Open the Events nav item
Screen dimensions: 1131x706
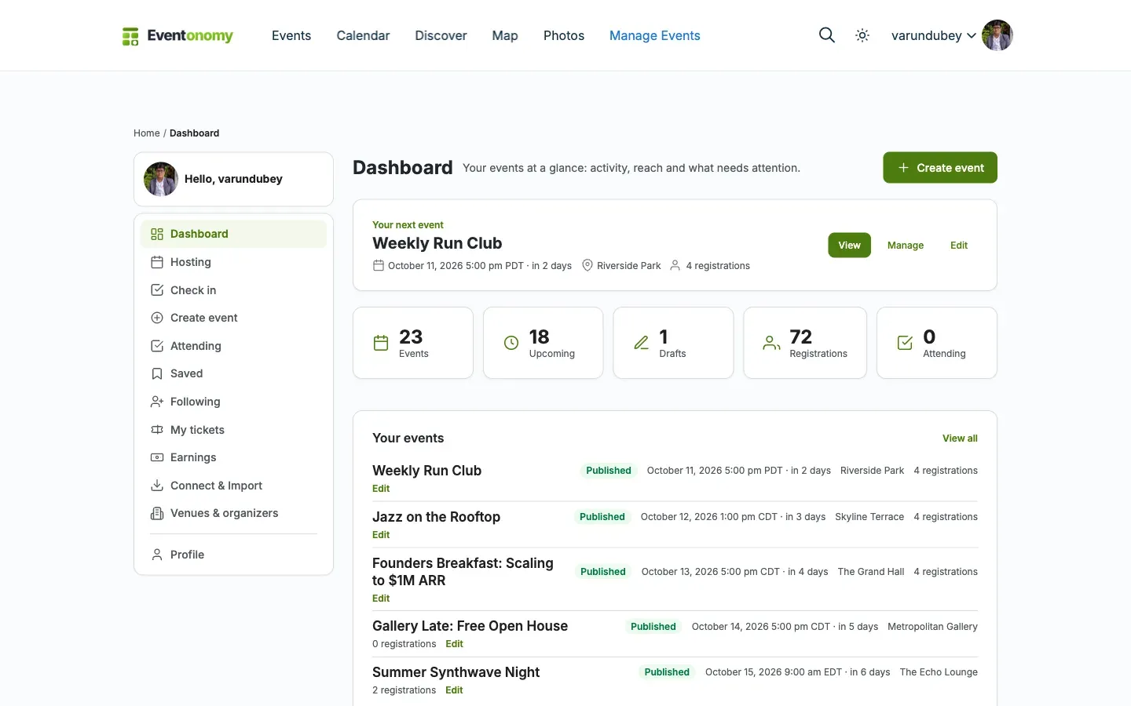291,35
